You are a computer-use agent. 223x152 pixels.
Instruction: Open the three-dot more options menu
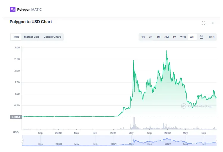(x=212, y=23)
